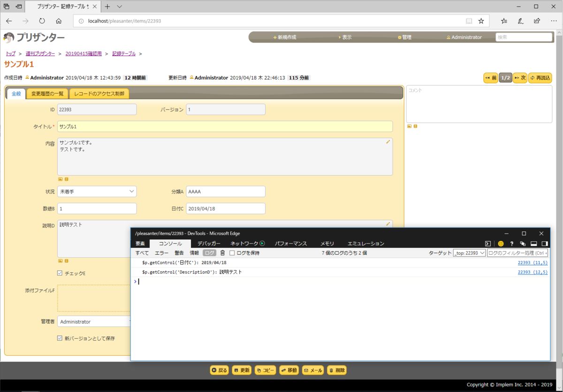Image resolution: width=563 pixels, height=392 pixels.
Task: Open DevTools パフォーマンス tab
Action: [x=291, y=244]
